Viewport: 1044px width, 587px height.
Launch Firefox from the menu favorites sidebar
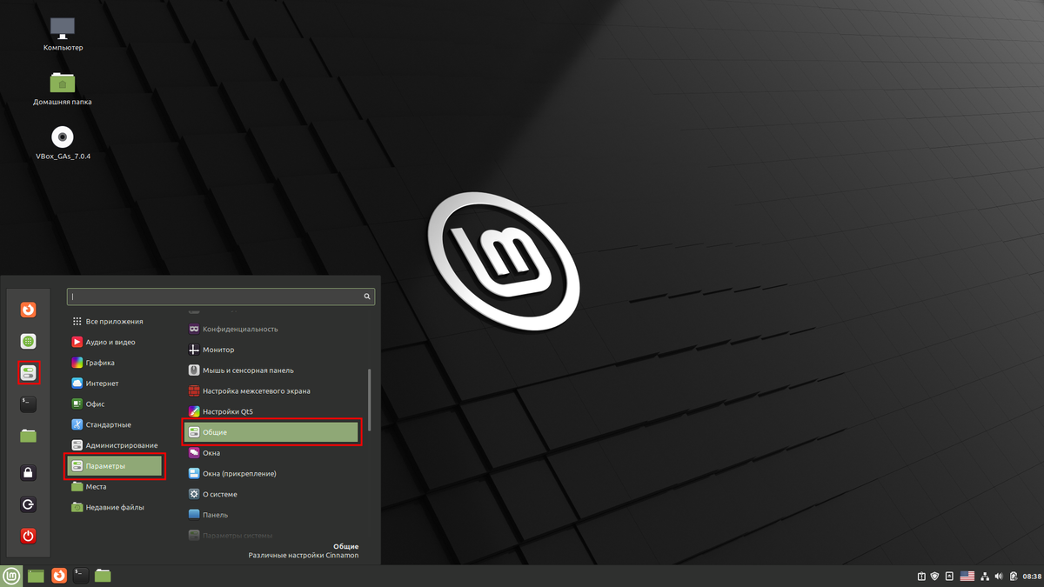click(29, 310)
